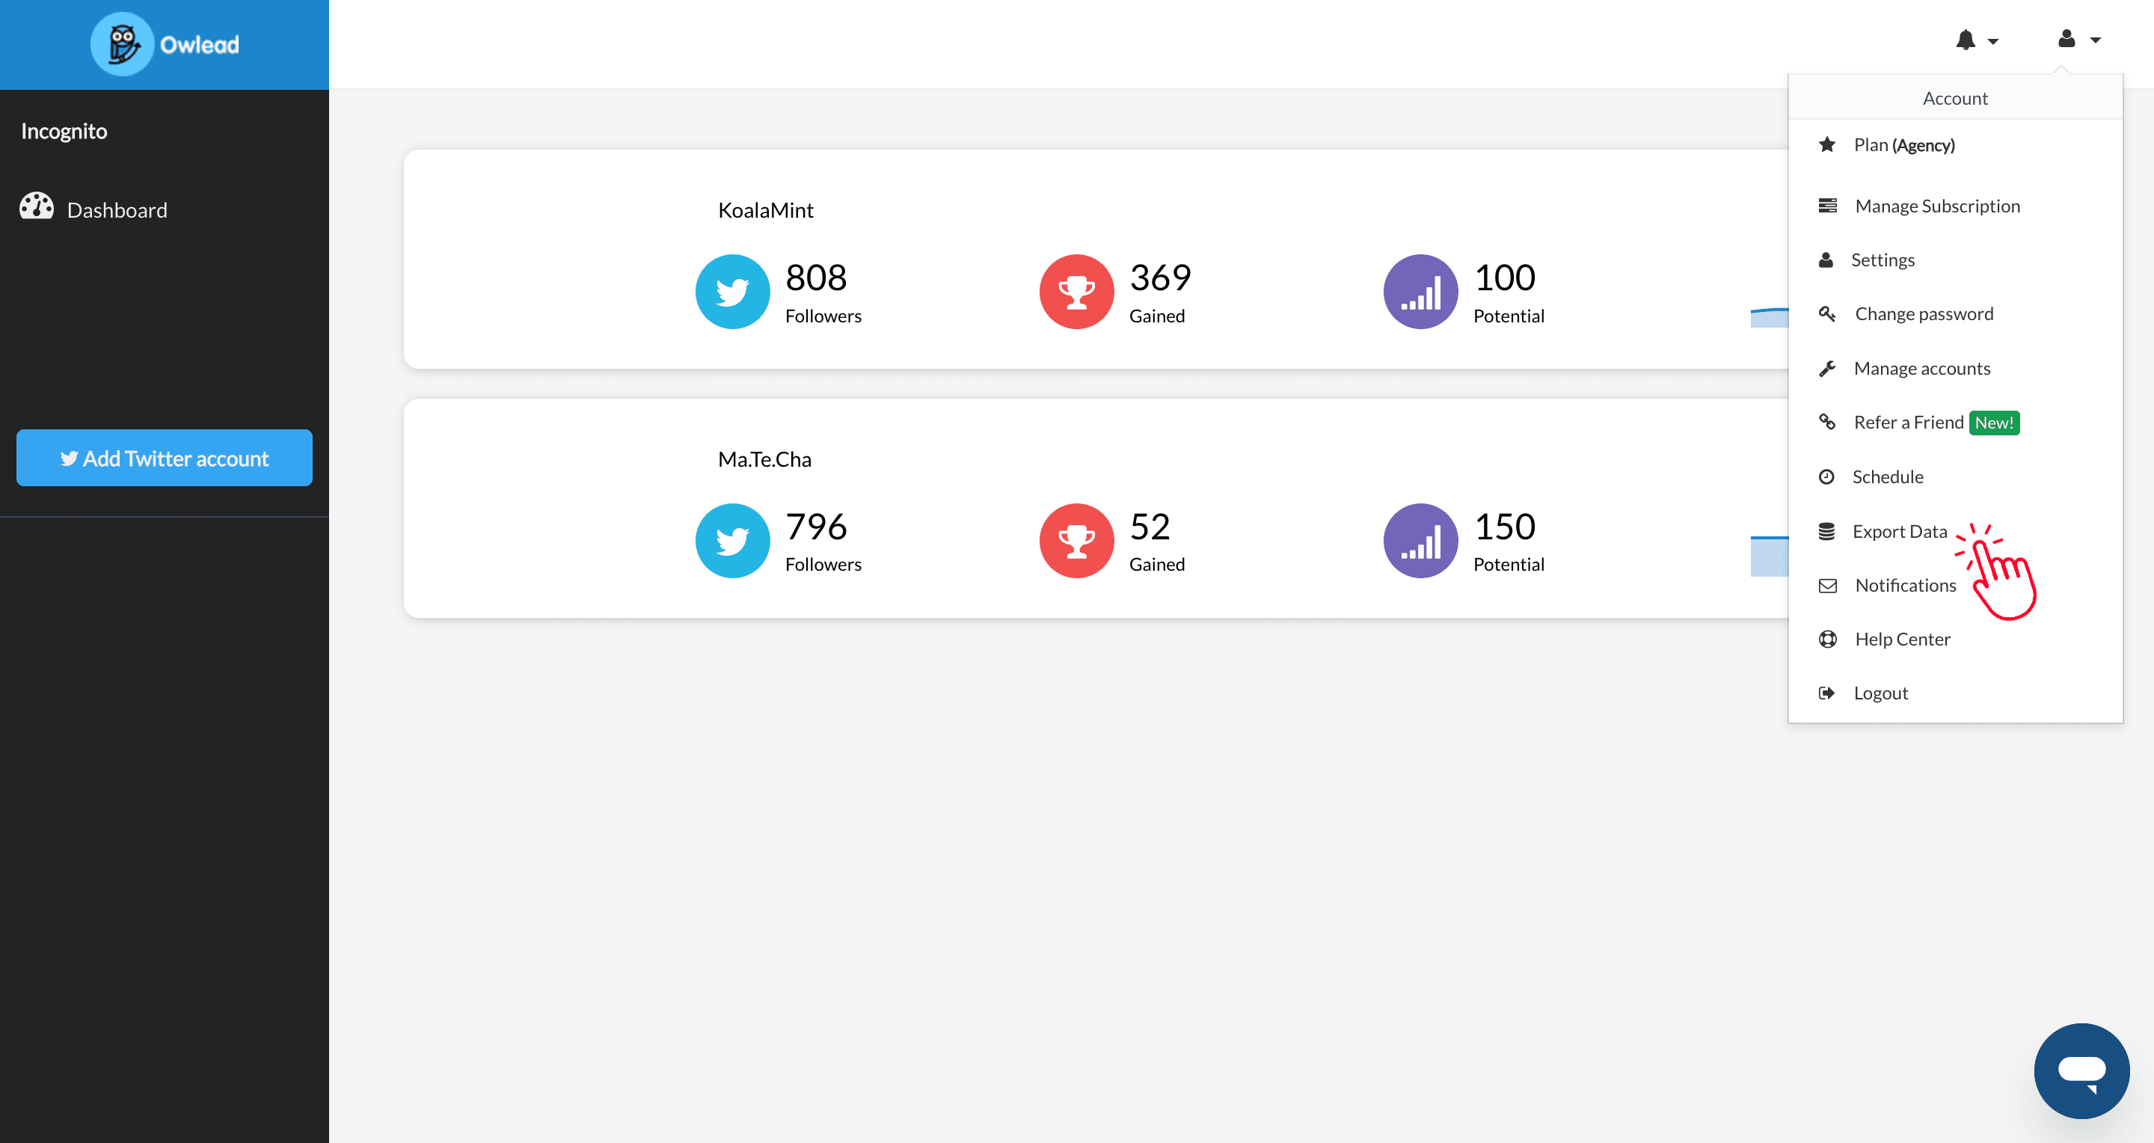Image resolution: width=2154 pixels, height=1143 pixels.
Task: Open Manage Subscription menu item
Action: [x=1936, y=206]
